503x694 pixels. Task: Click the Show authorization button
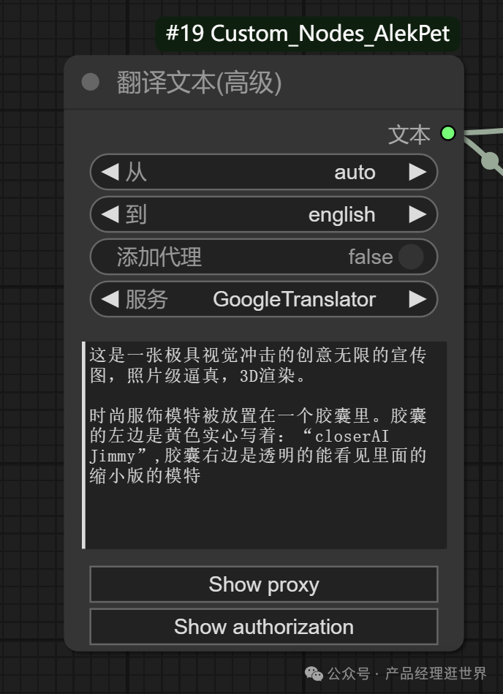264,627
